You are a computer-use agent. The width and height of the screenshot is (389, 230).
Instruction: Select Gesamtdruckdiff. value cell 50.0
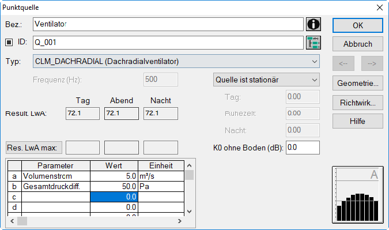pyautogui.click(x=114, y=187)
